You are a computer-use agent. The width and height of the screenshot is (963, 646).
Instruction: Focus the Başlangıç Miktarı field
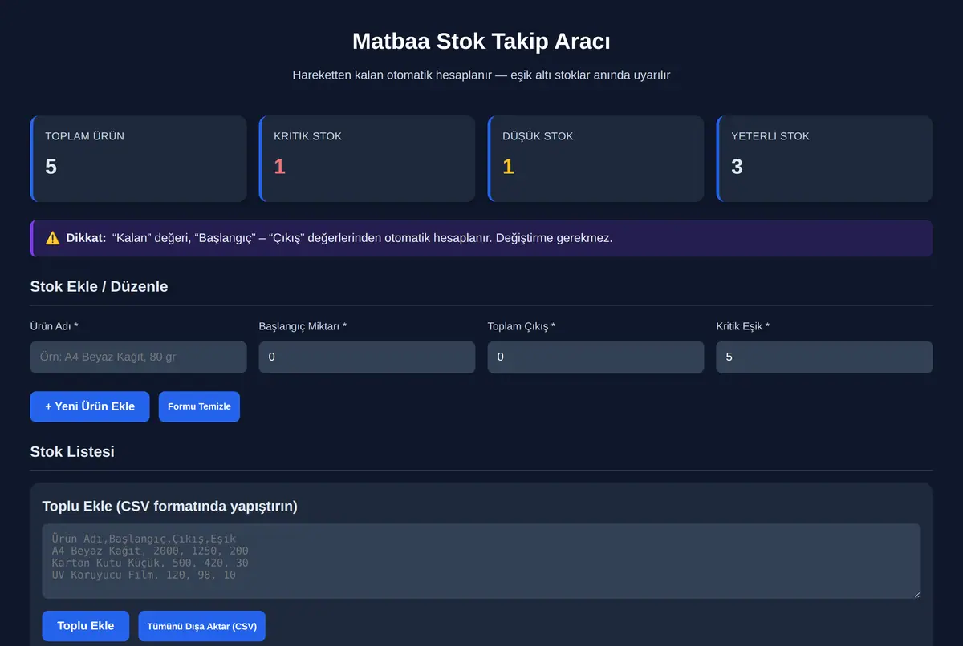367,357
